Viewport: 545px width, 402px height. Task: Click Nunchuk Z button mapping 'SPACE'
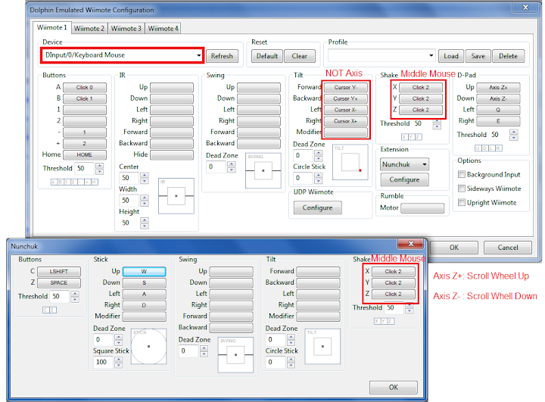coord(59,282)
